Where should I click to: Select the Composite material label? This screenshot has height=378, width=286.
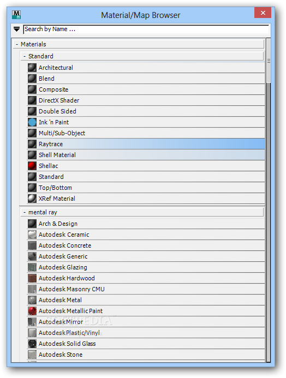pyautogui.click(x=53, y=89)
